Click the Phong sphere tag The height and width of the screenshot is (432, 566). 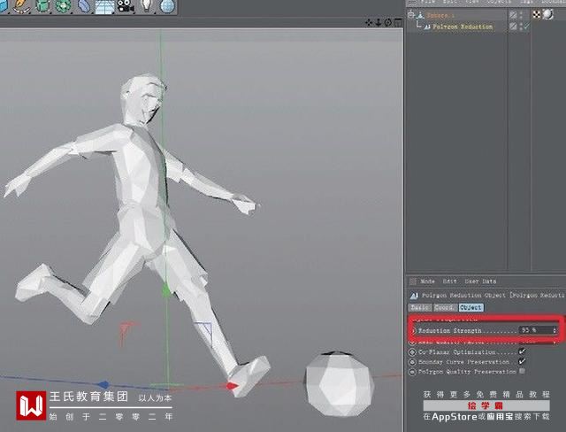pos(548,14)
